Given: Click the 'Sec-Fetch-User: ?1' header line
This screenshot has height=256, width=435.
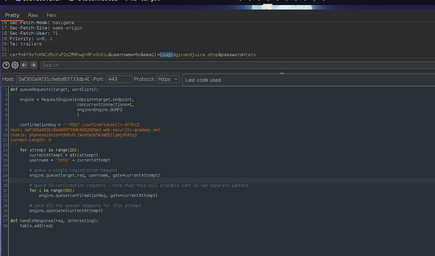Looking at the screenshot, I should click(34, 33).
